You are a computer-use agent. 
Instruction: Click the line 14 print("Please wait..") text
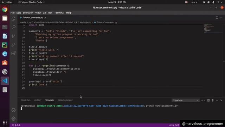44,50
